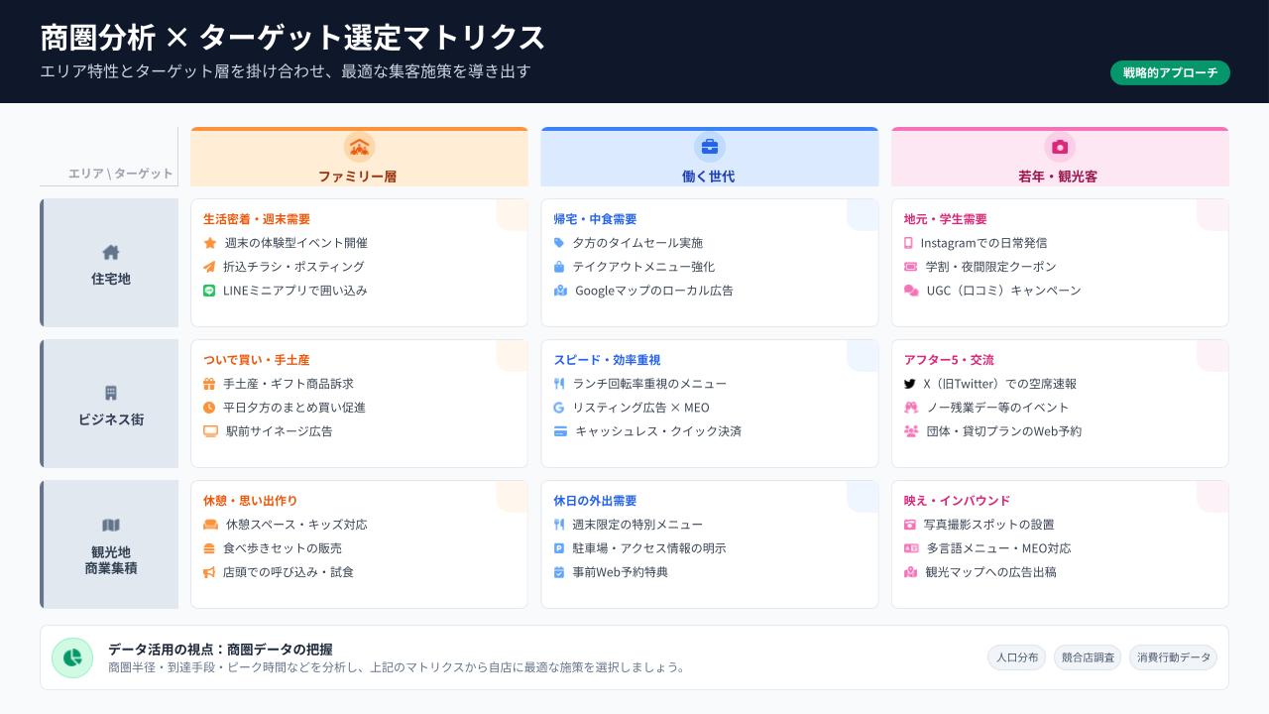1269x714 pixels.
Task: Click the briefcase icon above 働く世代
Action: [710, 148]
